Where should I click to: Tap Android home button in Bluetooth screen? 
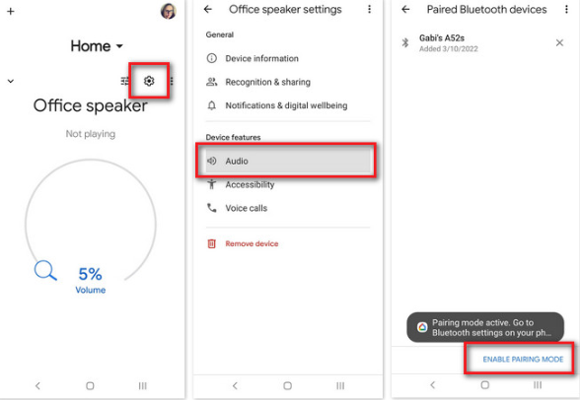click(485, 385)
